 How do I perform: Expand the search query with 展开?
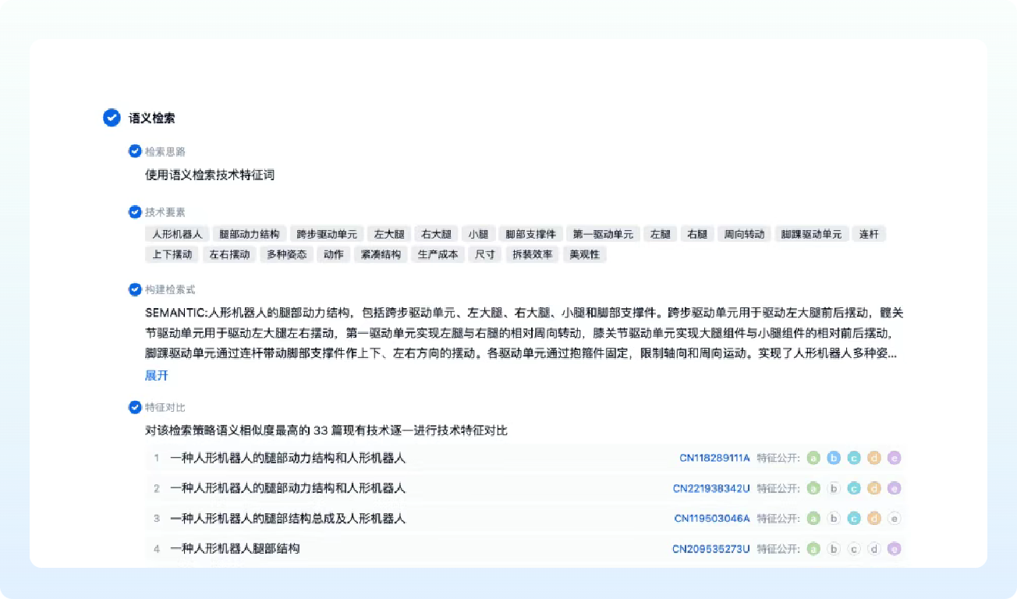(x=156, y=375)
